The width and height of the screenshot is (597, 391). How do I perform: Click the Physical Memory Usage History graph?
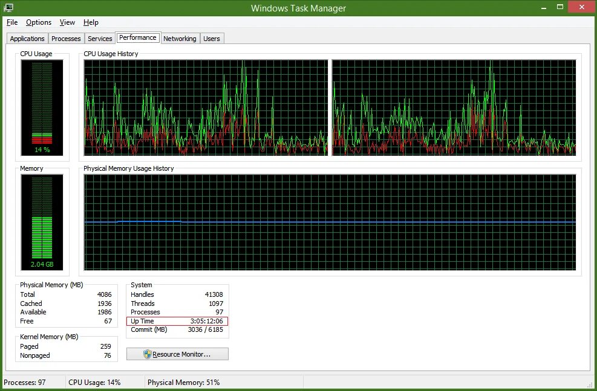[330, 222]
